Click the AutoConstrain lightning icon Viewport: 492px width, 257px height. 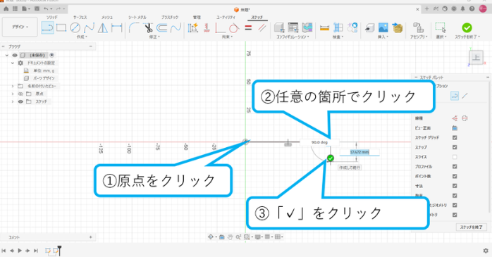point(193,28)
